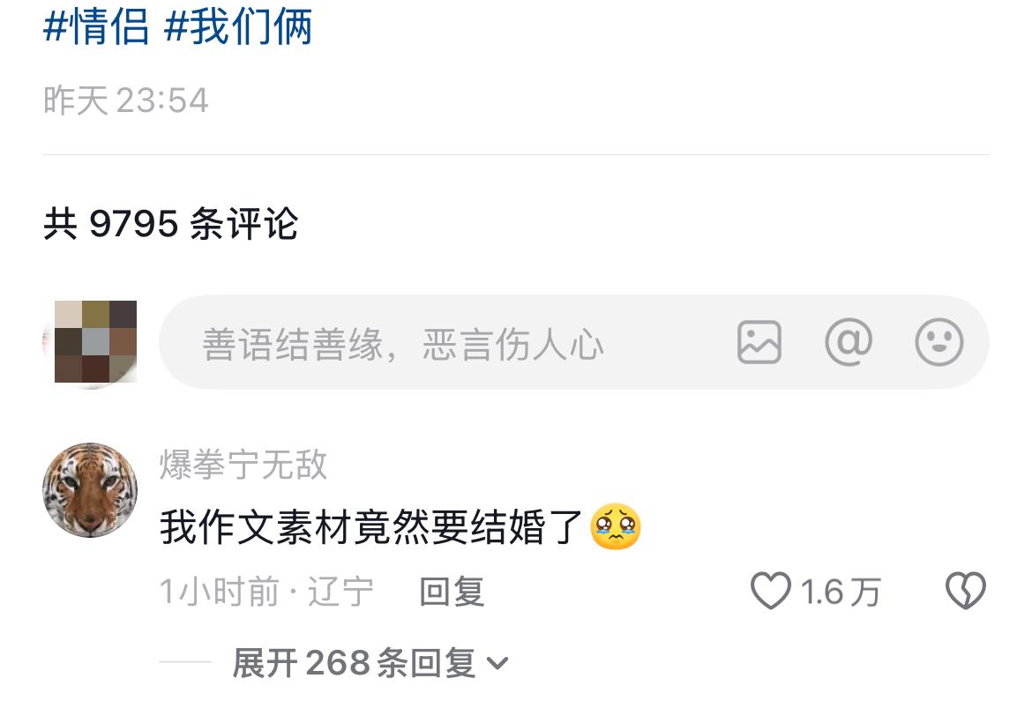
Task: Tap the crying emoji in the comment
Action: coord(616,527)
